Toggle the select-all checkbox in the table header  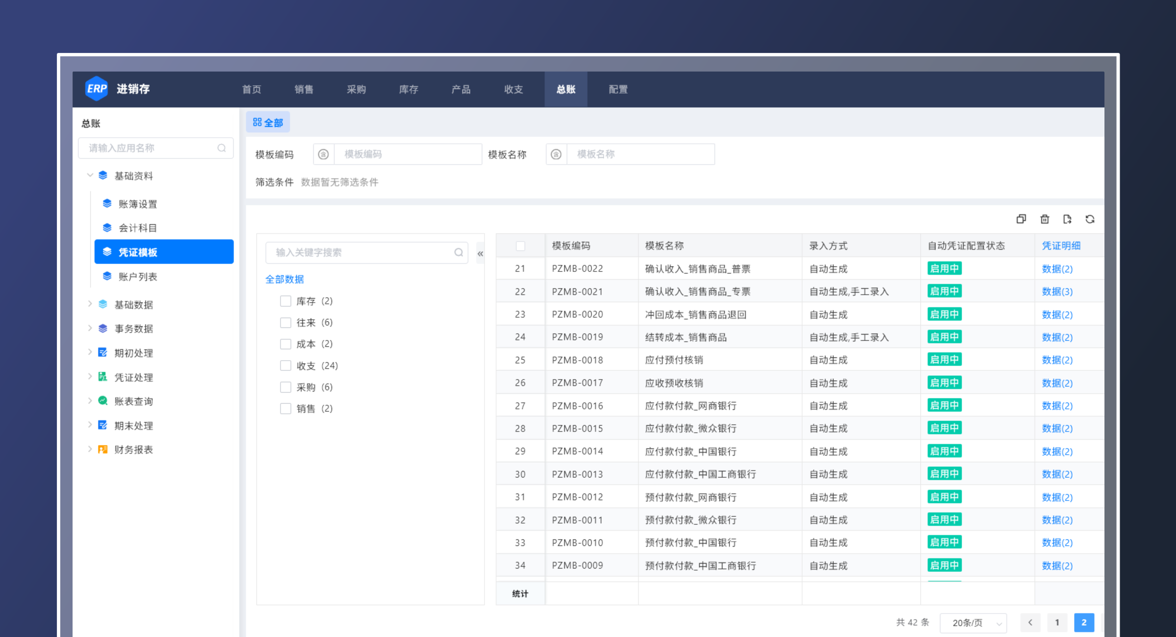(520, 245)
